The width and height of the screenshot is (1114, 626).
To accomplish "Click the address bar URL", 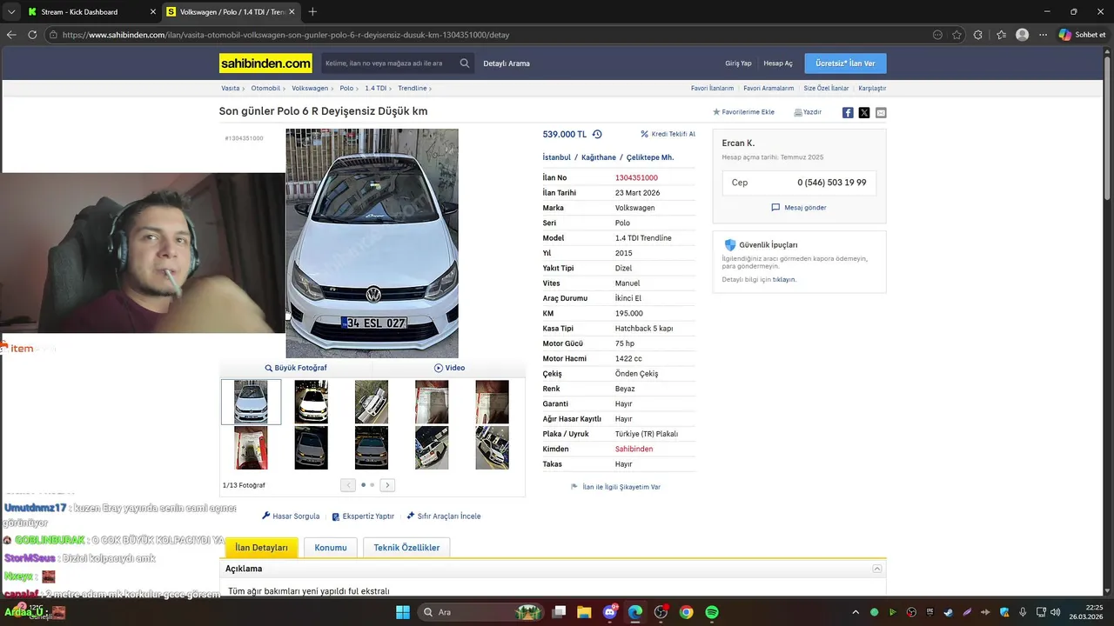I will point(285,35).
